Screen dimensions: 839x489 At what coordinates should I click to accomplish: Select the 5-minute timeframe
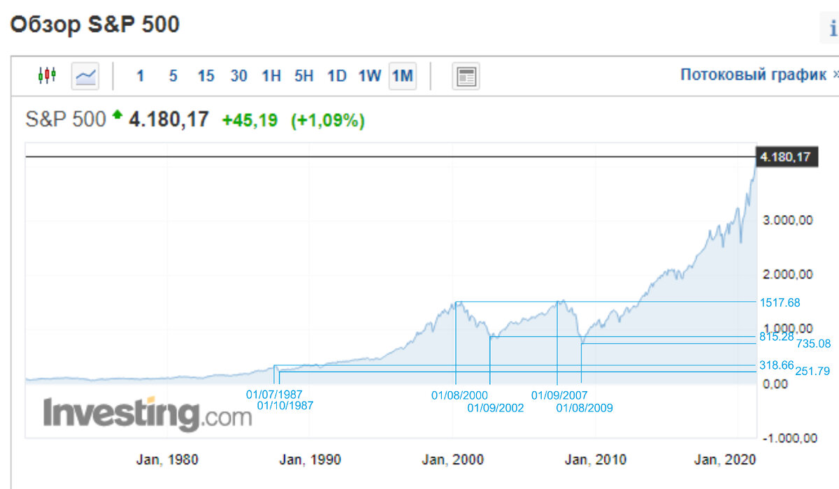(173, 76)
